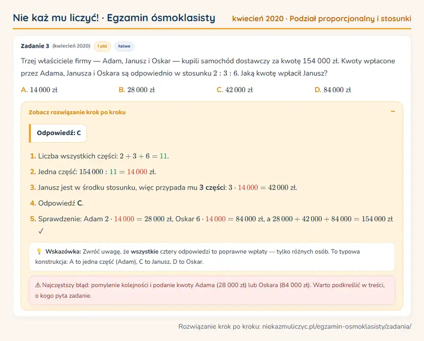Click the 'Odpowiedź: C' answer box
424x341 pixels.
pyautogui.click(x=58, y=133)
